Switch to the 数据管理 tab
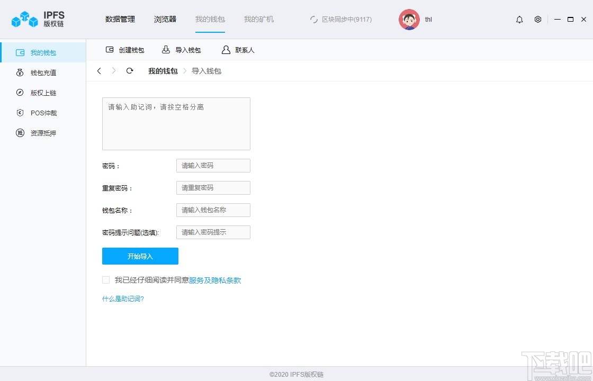This screenshot has width=593, height=381. click(x=120, y=19)
